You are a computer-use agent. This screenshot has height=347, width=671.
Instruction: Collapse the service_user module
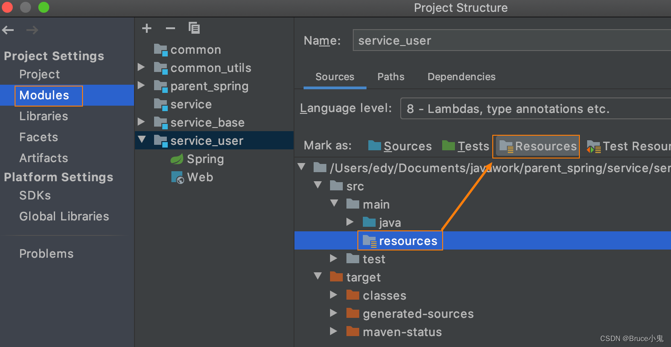tap(142, 140)
